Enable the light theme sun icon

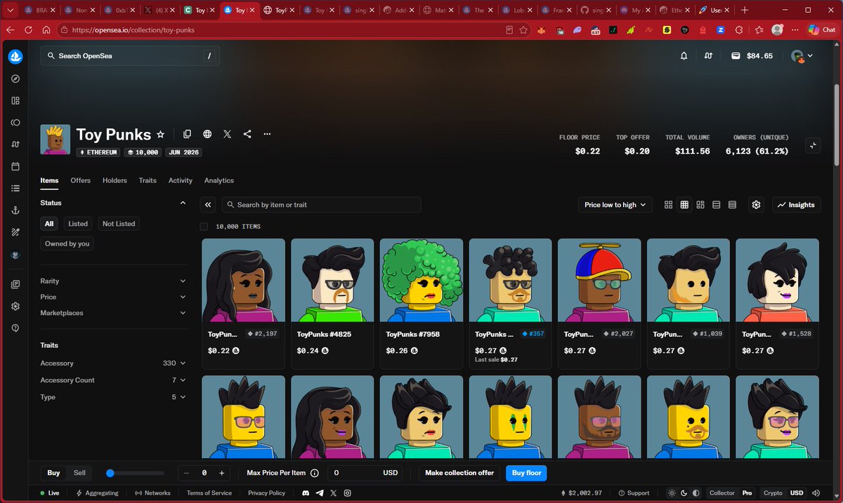pyautogui.click(x=672, y=493)
